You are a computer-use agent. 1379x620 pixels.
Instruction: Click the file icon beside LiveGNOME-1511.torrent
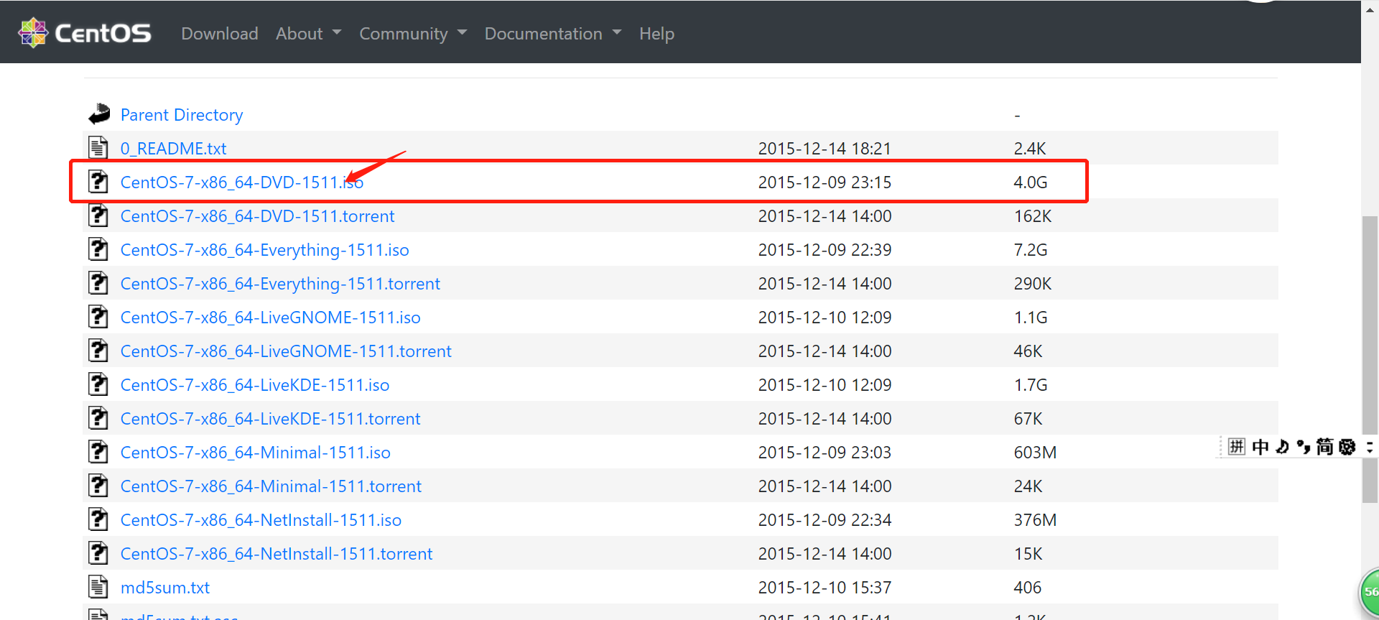(x=98, y=350)
